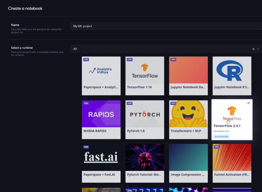Expand the runtime filter chevron
Screen dimensions: 262x192
coord(258,49)
